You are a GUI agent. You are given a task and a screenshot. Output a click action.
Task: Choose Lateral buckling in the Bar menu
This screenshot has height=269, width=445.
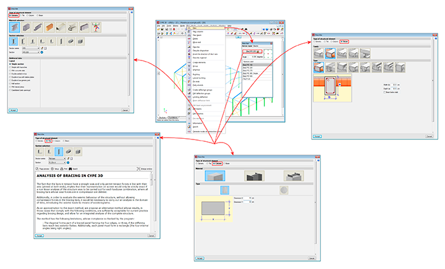point(199,78)
